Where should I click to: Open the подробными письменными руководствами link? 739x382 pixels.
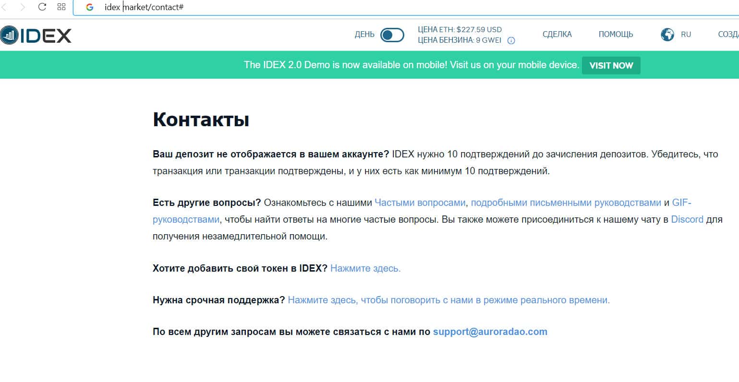click(x=566, y=203)
